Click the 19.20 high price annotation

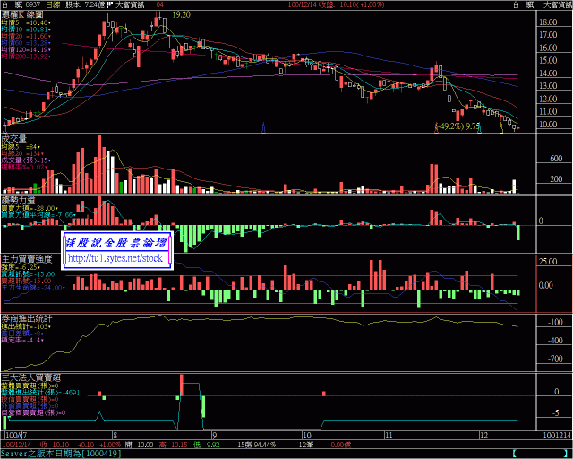click(181, 15)
